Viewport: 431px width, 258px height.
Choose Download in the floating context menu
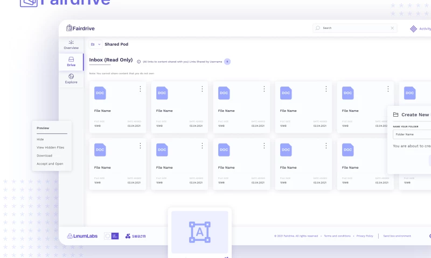tap(44, 155)
